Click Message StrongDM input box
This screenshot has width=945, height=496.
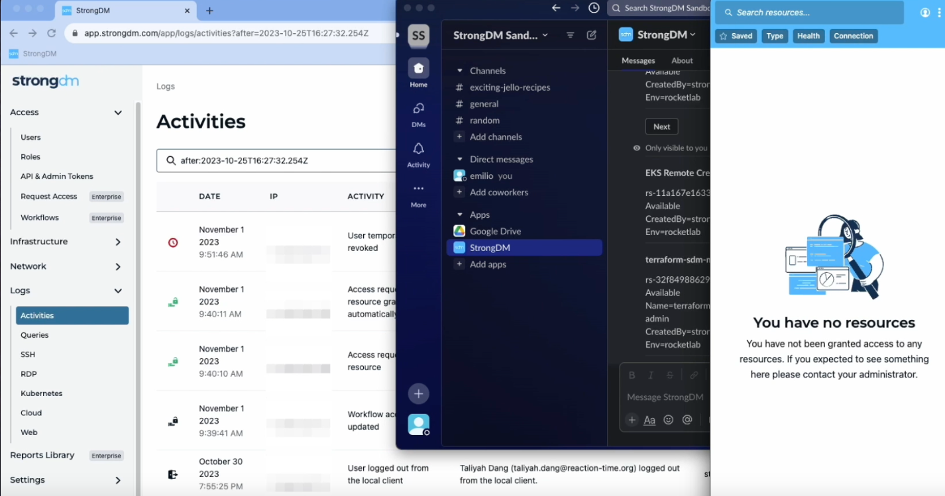(x=665, y=397)
